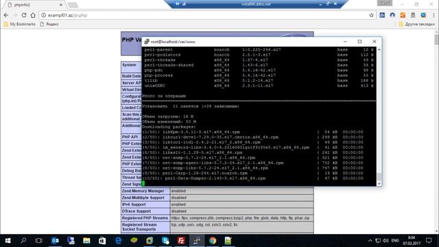Open the Chrome three-dot menu
Screen dimensions: 439x247
coord(434,15)
